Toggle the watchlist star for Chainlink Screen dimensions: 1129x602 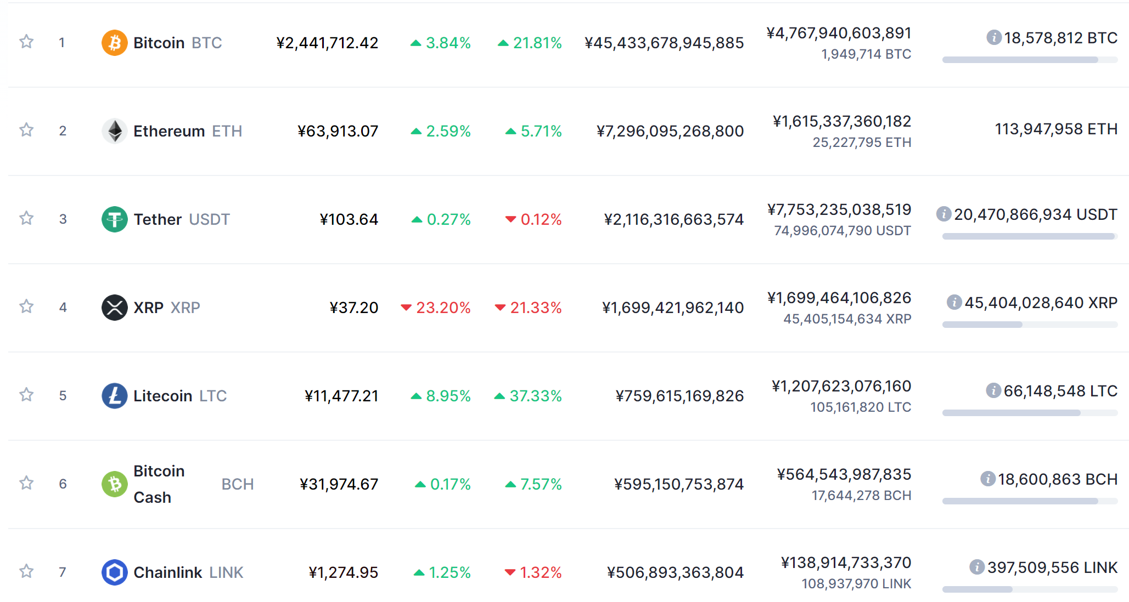click(x=26, y=571)
